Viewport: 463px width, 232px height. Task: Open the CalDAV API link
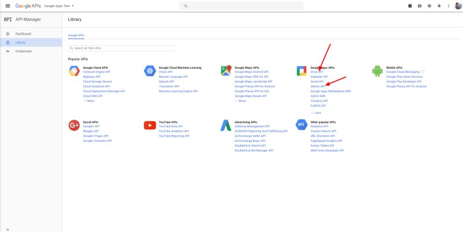click(318, 106)
